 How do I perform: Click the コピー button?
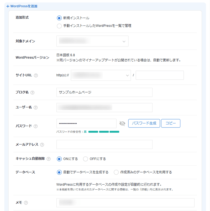(171, 123)
